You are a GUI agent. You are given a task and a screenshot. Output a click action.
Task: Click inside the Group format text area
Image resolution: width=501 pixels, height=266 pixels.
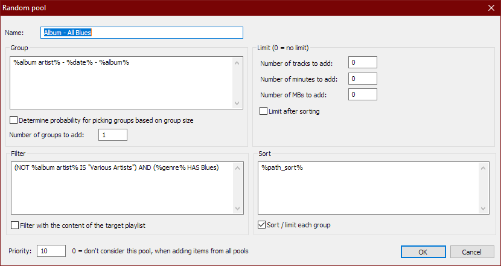click(x=121, y=83)
